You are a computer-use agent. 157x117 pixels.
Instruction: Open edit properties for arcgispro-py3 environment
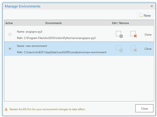[x=119, y=34]
